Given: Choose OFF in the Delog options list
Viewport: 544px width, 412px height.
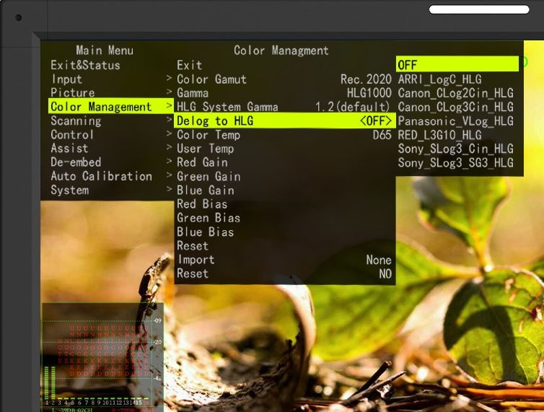Looking at the screenshot, I should click(457, 65).
